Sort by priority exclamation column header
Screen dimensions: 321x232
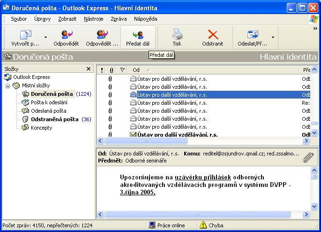[x=102, y=70]
